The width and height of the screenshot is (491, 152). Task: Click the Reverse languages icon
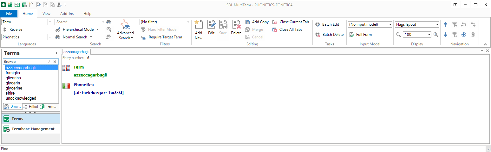tap(5, 30)
